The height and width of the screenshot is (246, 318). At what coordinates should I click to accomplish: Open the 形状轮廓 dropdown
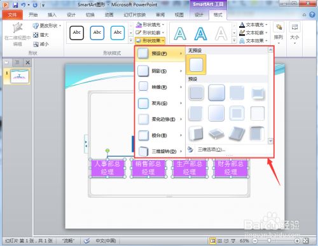click(150, 32)
